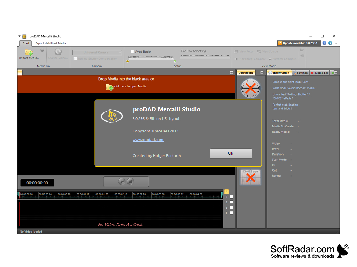
Task: Switch to the Settings tab
Action: pyautogui.click(x=300, y=73)
